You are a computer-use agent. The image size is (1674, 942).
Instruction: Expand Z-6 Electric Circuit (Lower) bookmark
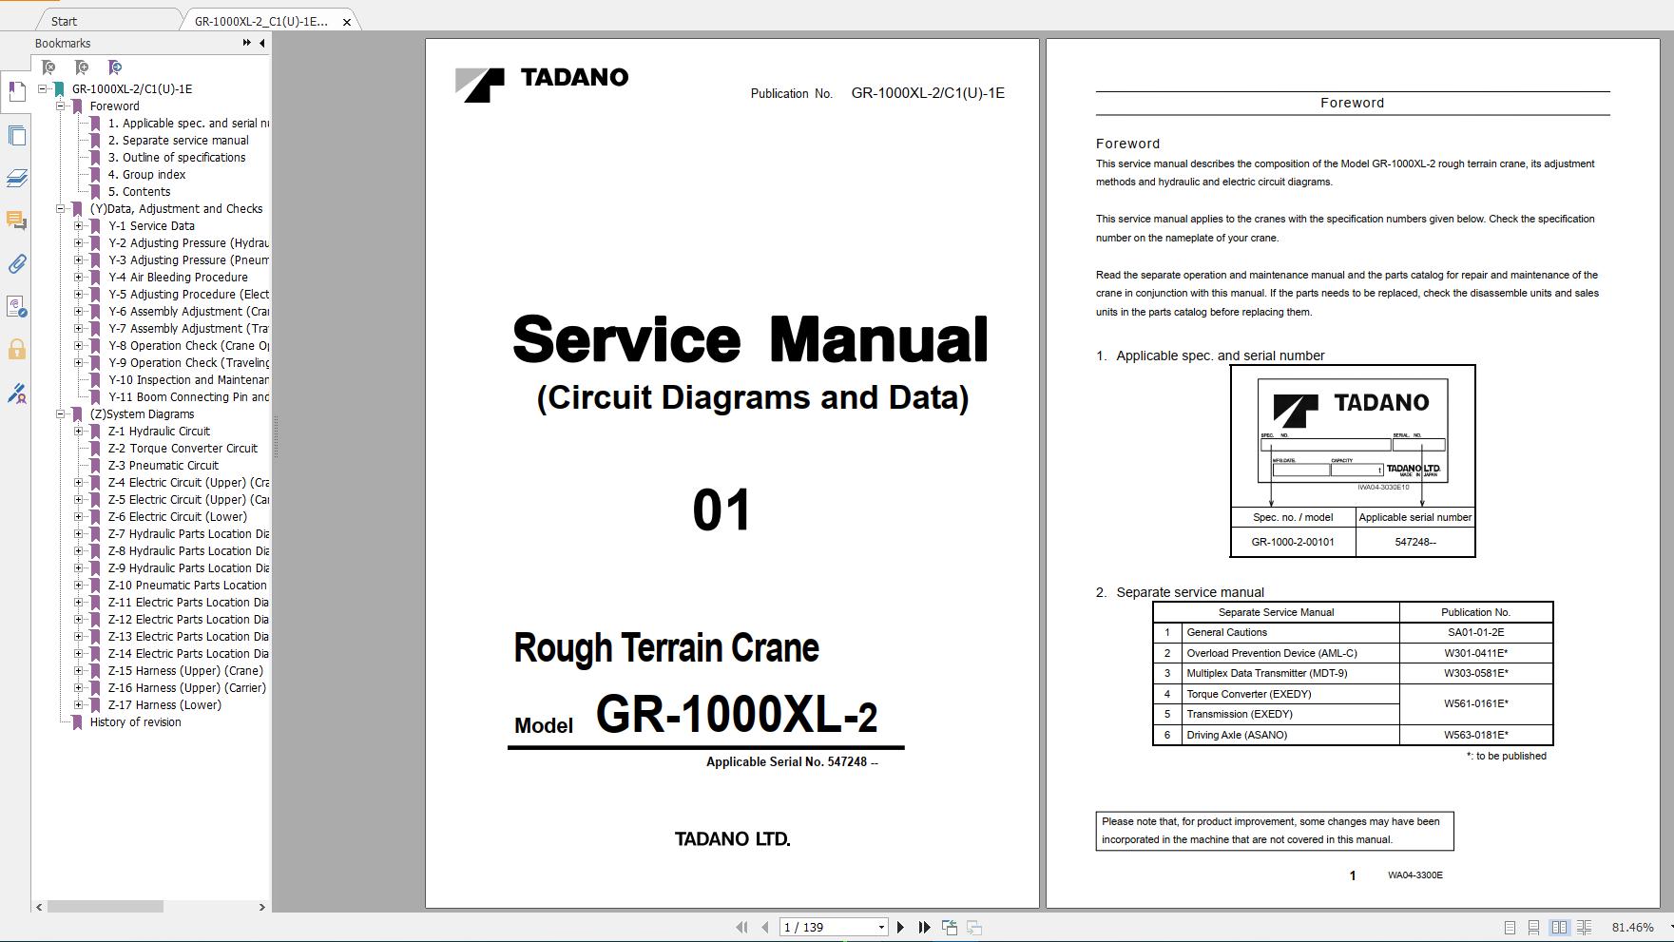click(x=79, y=517)
